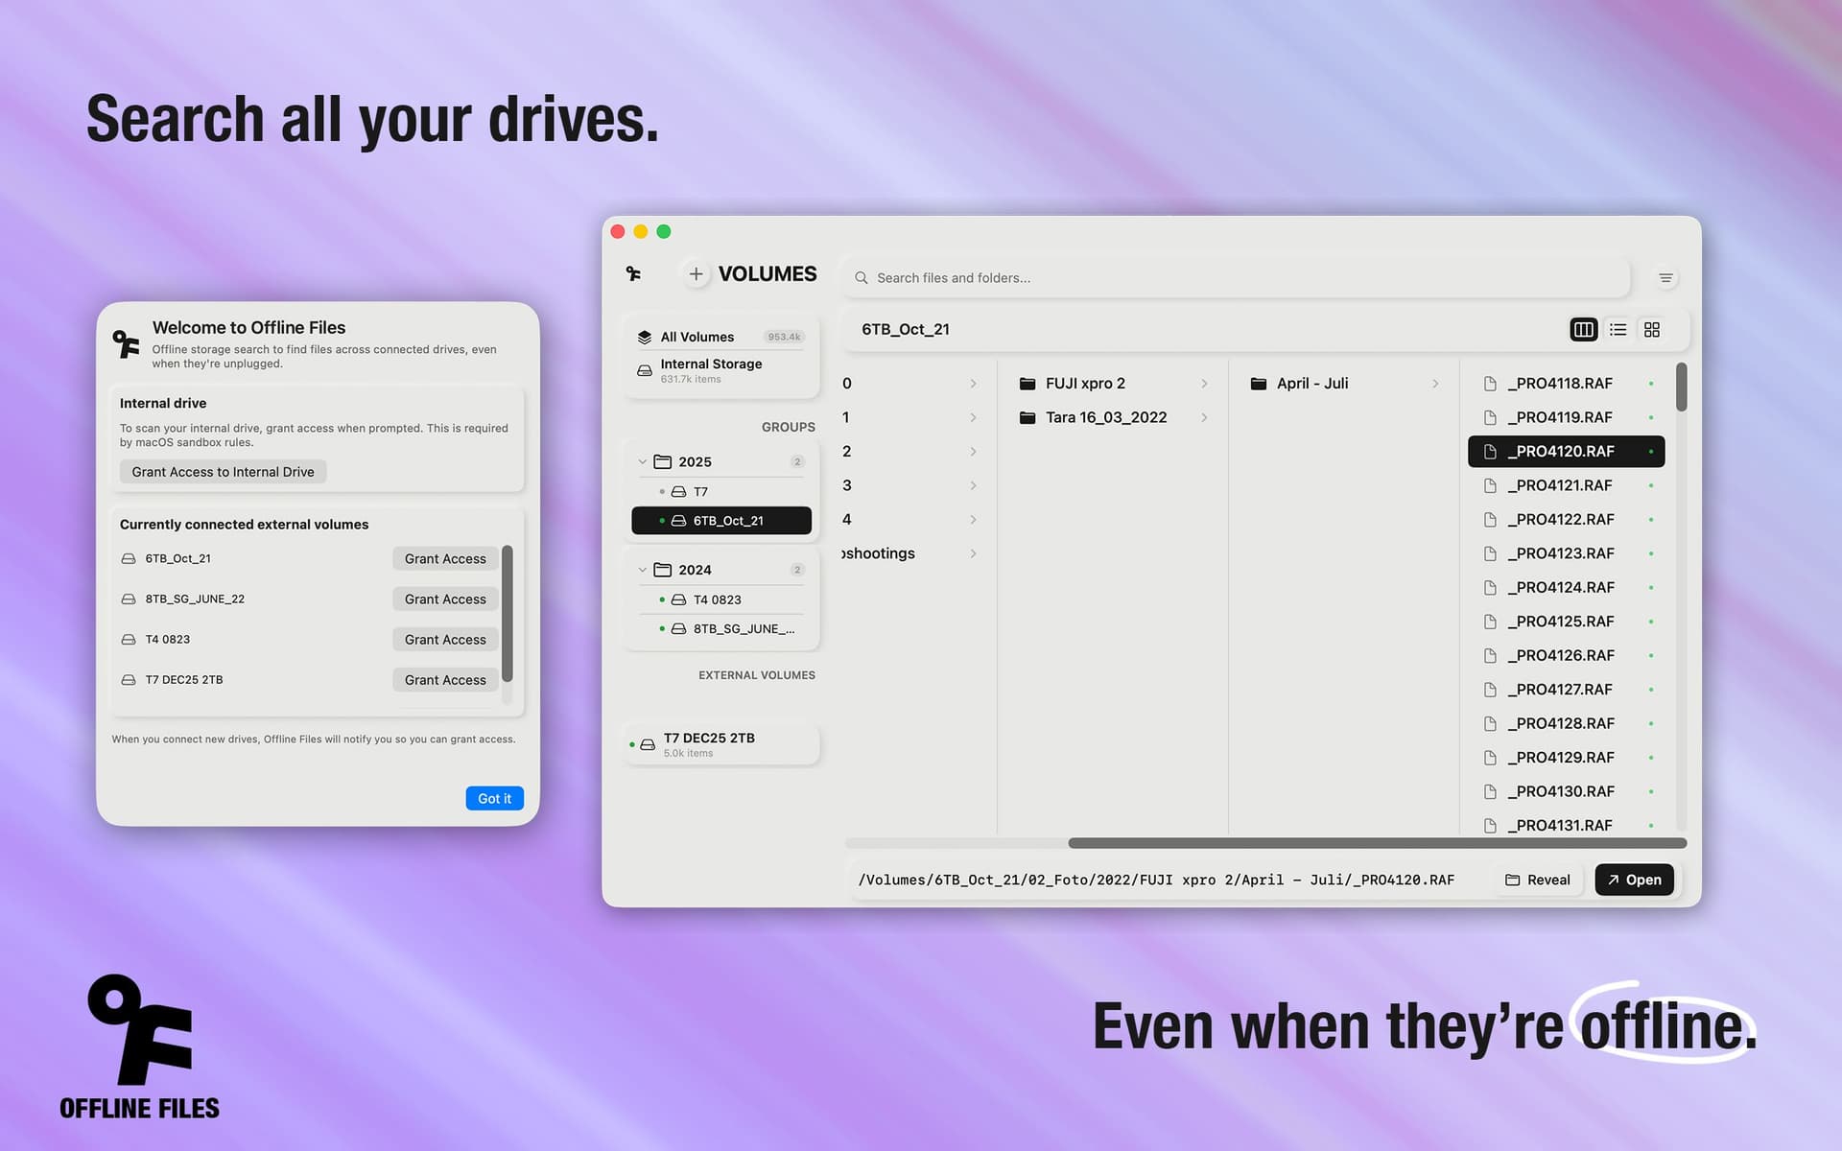Open the filter icon beside the search bar
Viewport: 1842px width, 1151px height.
coord(1665,277)
